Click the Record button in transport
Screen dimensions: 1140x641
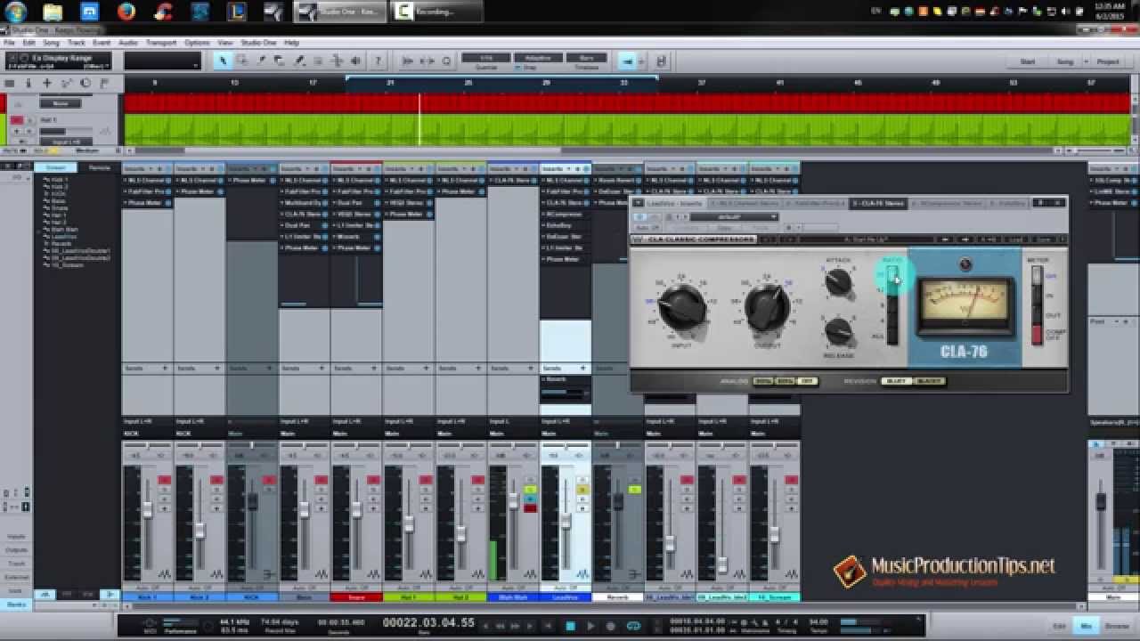[611, 626]
